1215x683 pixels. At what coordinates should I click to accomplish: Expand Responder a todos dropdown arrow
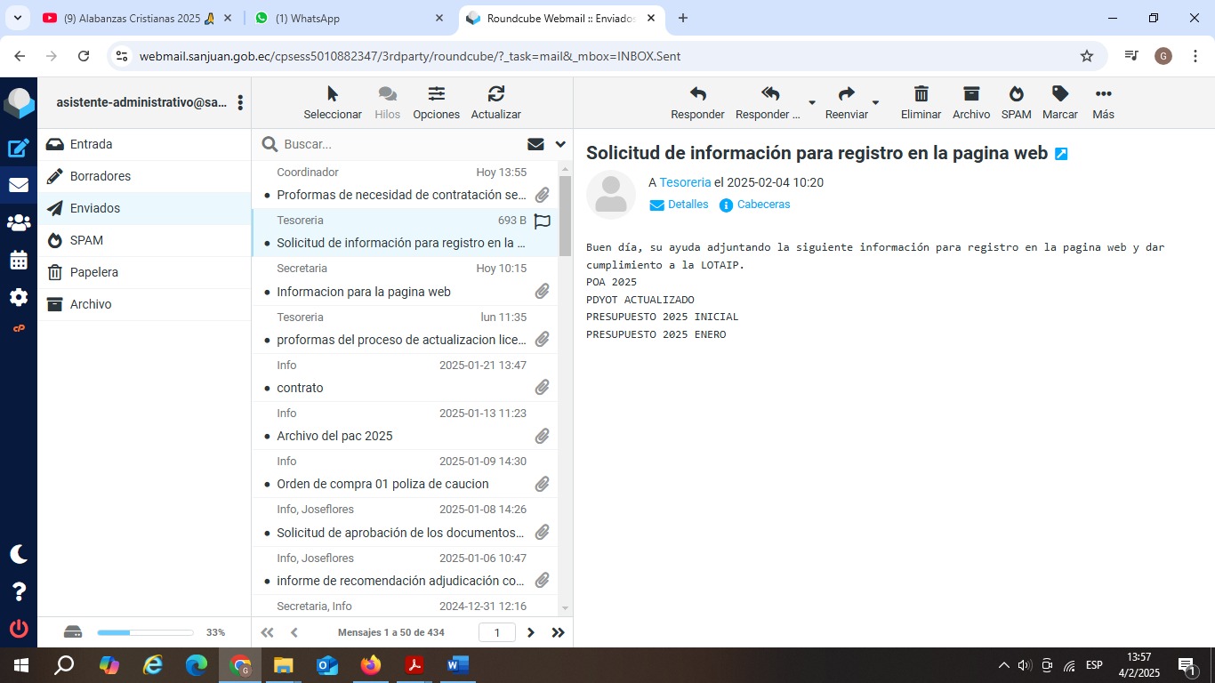[811, 103]
